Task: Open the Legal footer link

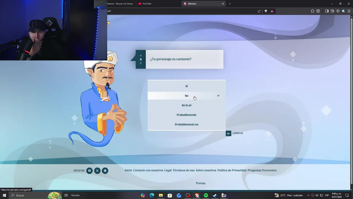Action: [x=168, y=170]
